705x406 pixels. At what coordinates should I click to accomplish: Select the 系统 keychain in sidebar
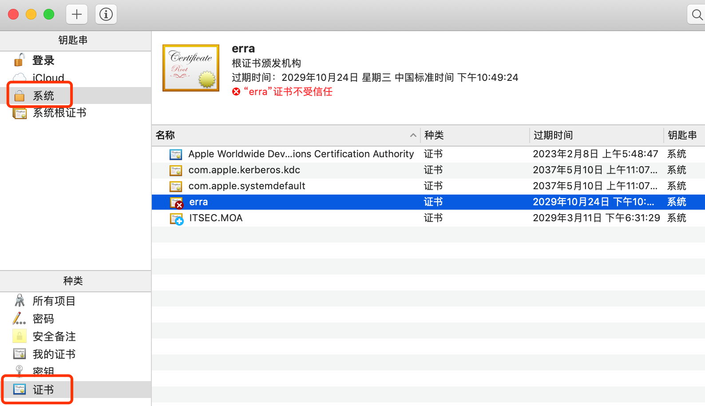[43, 96]
